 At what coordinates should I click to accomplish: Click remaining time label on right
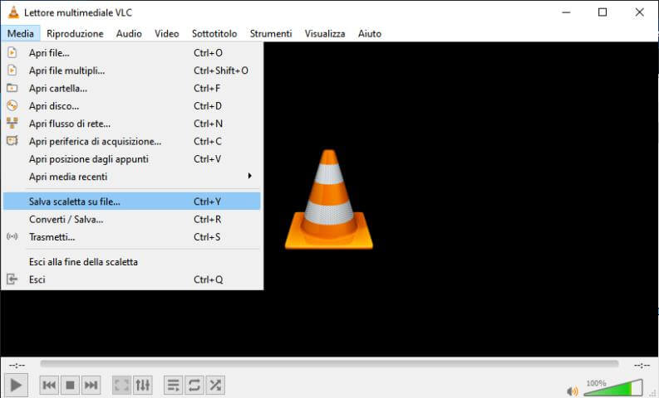[x=642, y=365]
